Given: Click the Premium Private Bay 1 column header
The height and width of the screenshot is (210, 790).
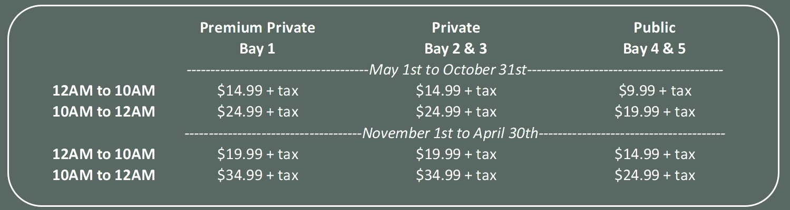Looking at the screenshot, I should pyautogui.click(x=257, y=38).
